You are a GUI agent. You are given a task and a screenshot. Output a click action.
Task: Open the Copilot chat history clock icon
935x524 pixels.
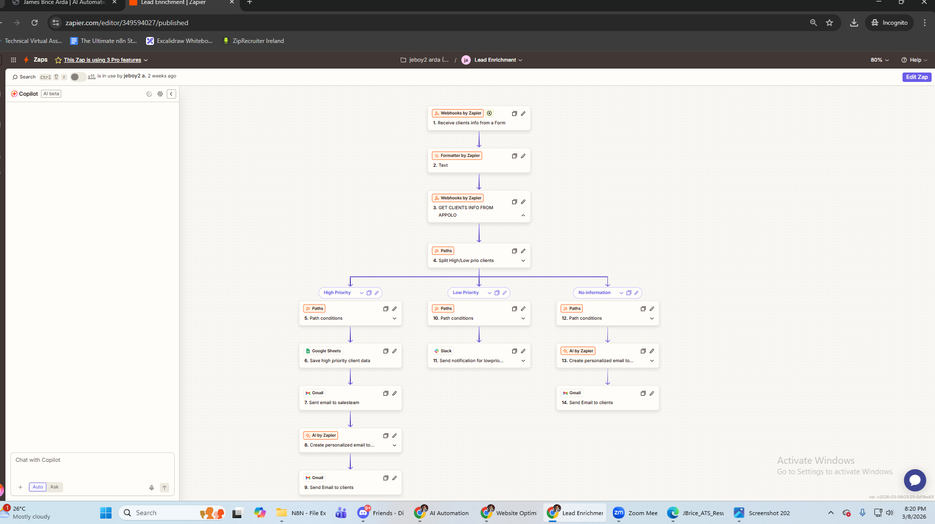(x=149, y=94)
